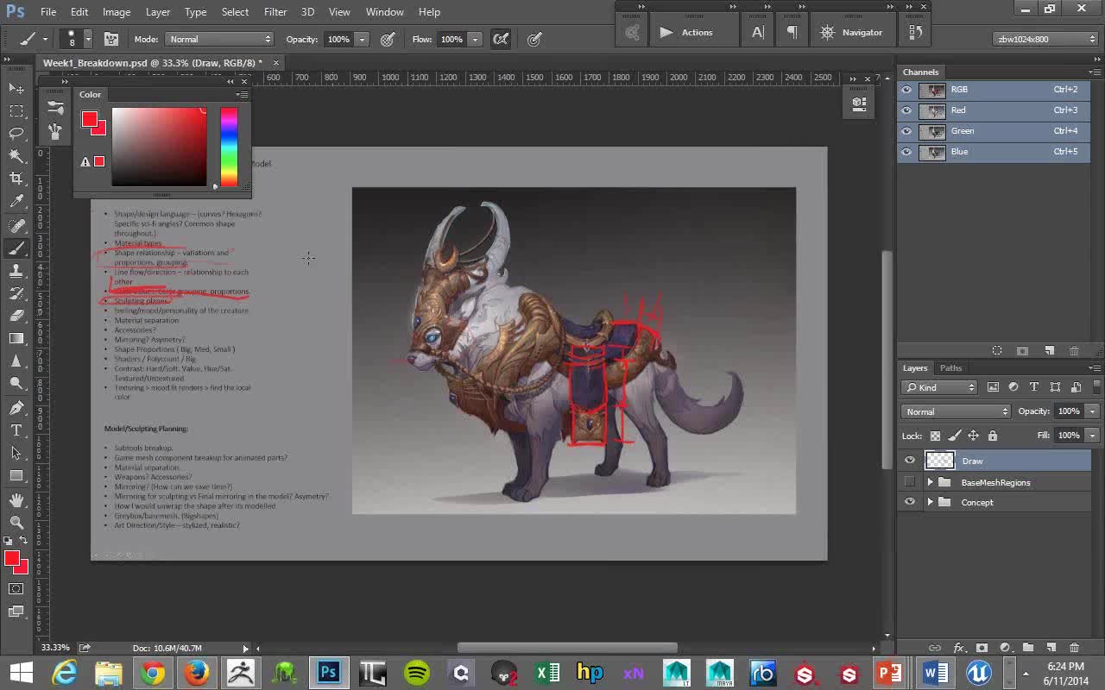
Task: Open the layer blend mode dropdown
Action: (955, 411)
